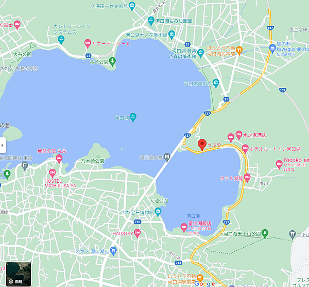Open the サニーデ リゾート hotel marker
Image resolution: width=309 pixels, height=287 pixels.
coord(88,43)
